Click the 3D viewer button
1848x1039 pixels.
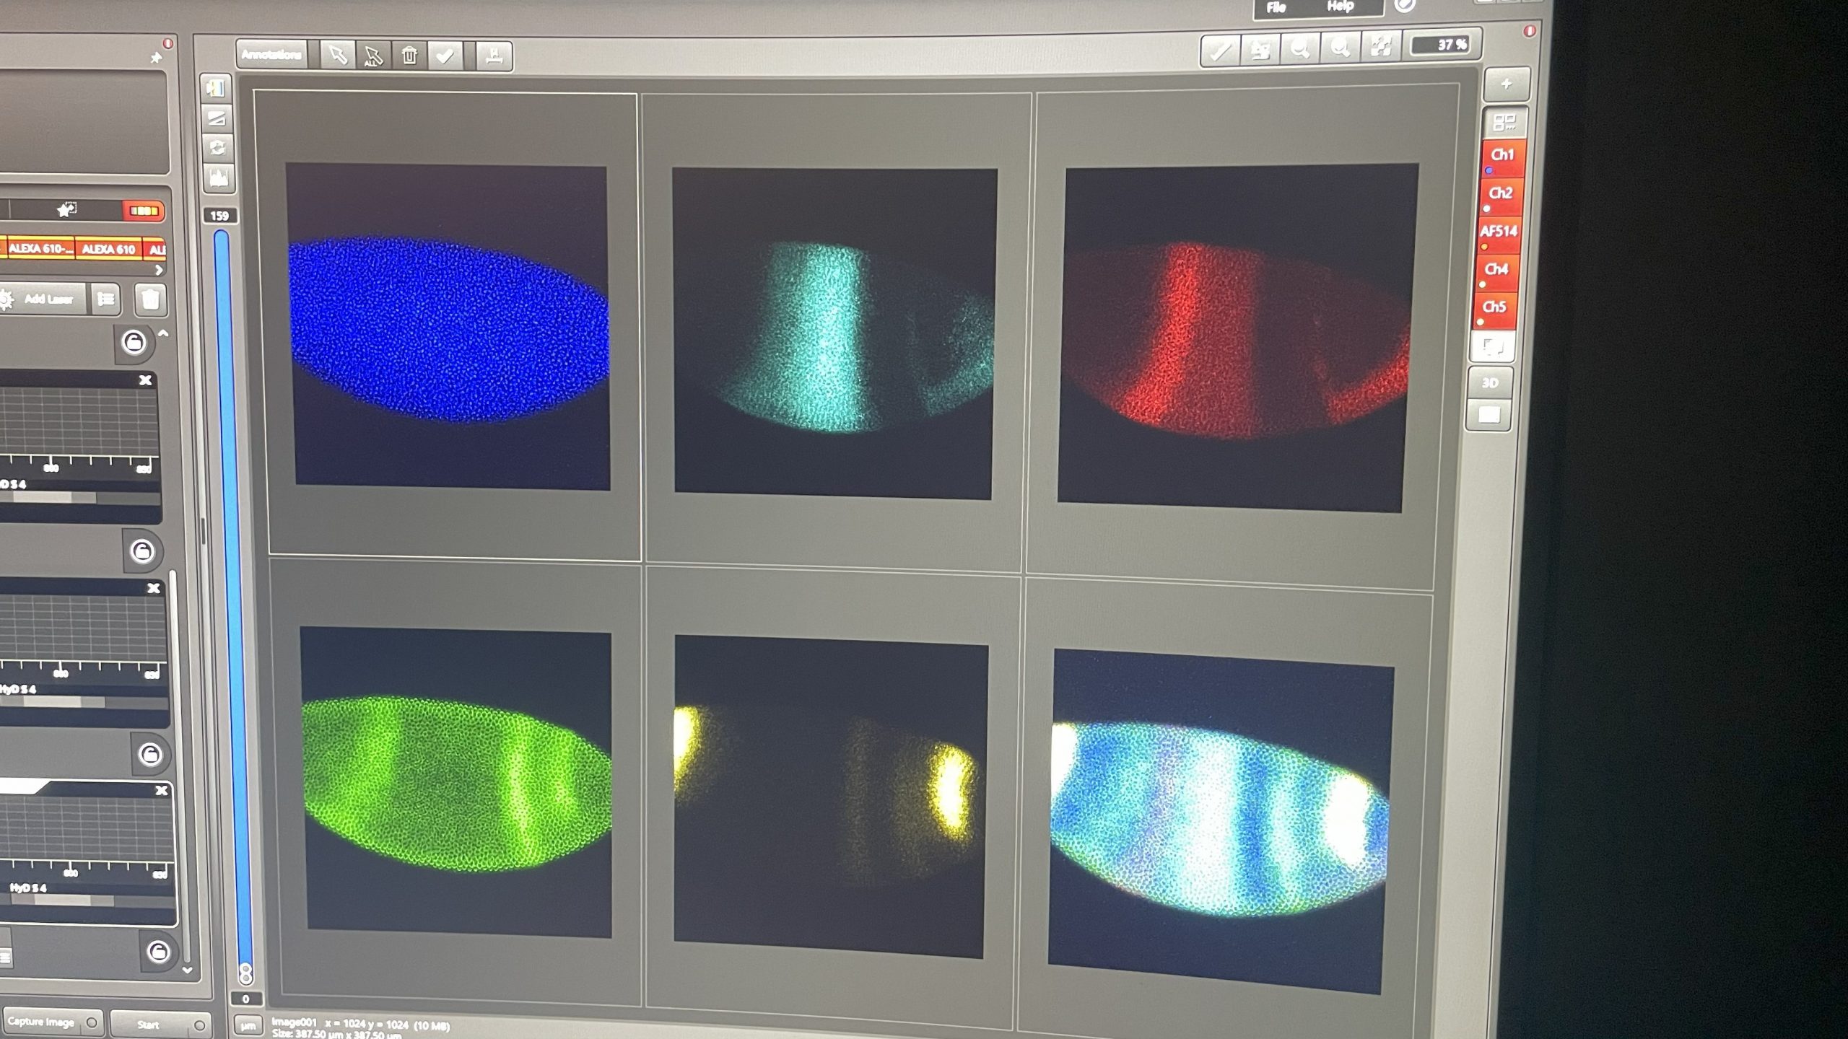[1489, 383]
